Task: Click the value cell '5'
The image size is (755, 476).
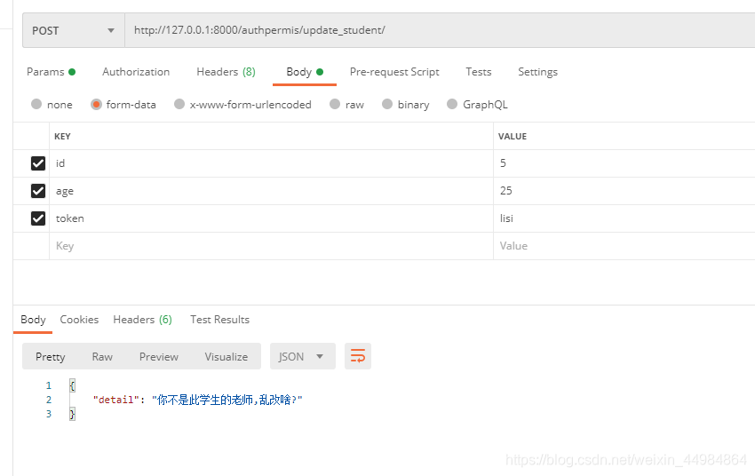Action: tap(624, 163)
